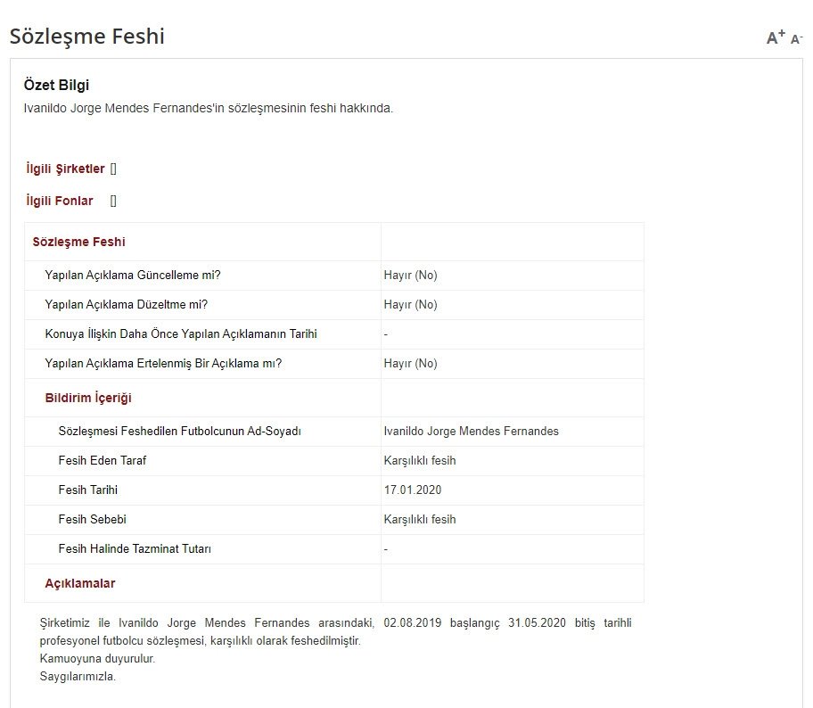Select the Sözleşme Feshi table section header

pos(78,242)
